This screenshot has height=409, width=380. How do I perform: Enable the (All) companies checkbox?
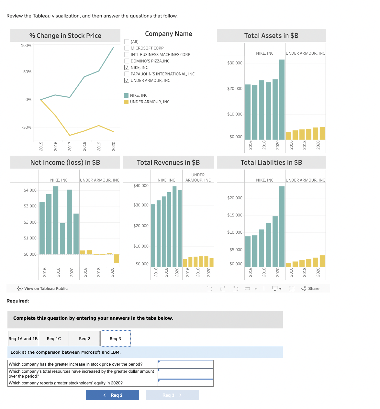[126, 41]
